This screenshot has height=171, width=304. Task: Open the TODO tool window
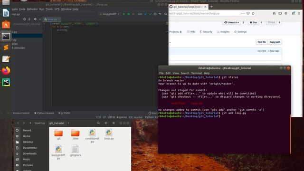click(64, 113)
